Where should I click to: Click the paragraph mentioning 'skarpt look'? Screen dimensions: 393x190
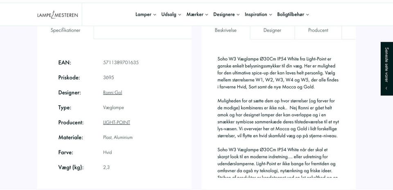(277, 163)
